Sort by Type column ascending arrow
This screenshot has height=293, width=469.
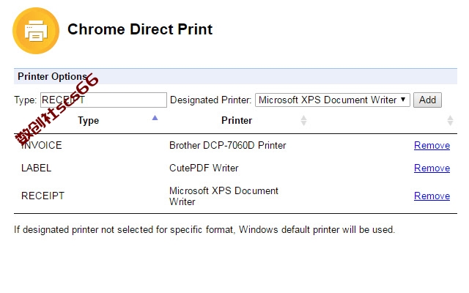155,118
